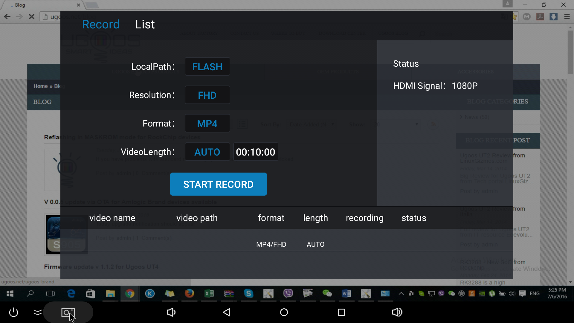Screen dimensions: 574x323
Task: Tap the Android recent apps square
Action: [x=341, y=312]
